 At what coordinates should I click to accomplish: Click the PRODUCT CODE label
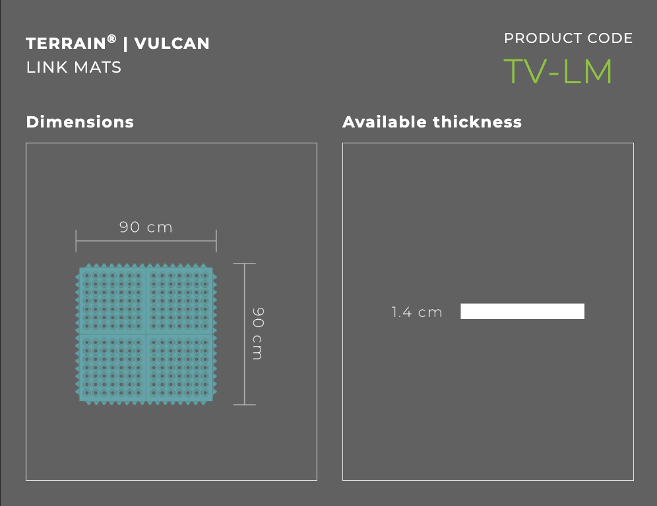click(568, 38)
